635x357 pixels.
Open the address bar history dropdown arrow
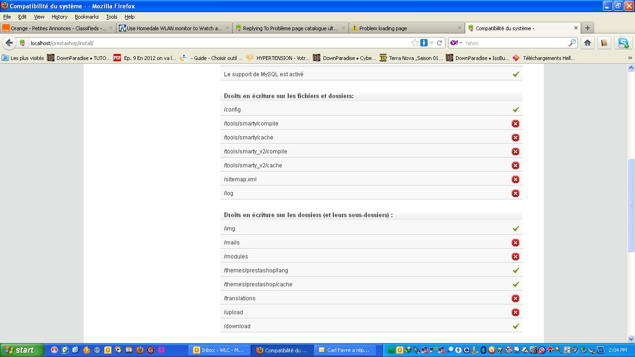click(431, 43)
